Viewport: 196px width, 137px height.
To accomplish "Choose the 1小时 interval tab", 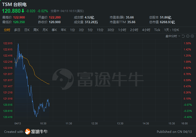I will 122,30.
